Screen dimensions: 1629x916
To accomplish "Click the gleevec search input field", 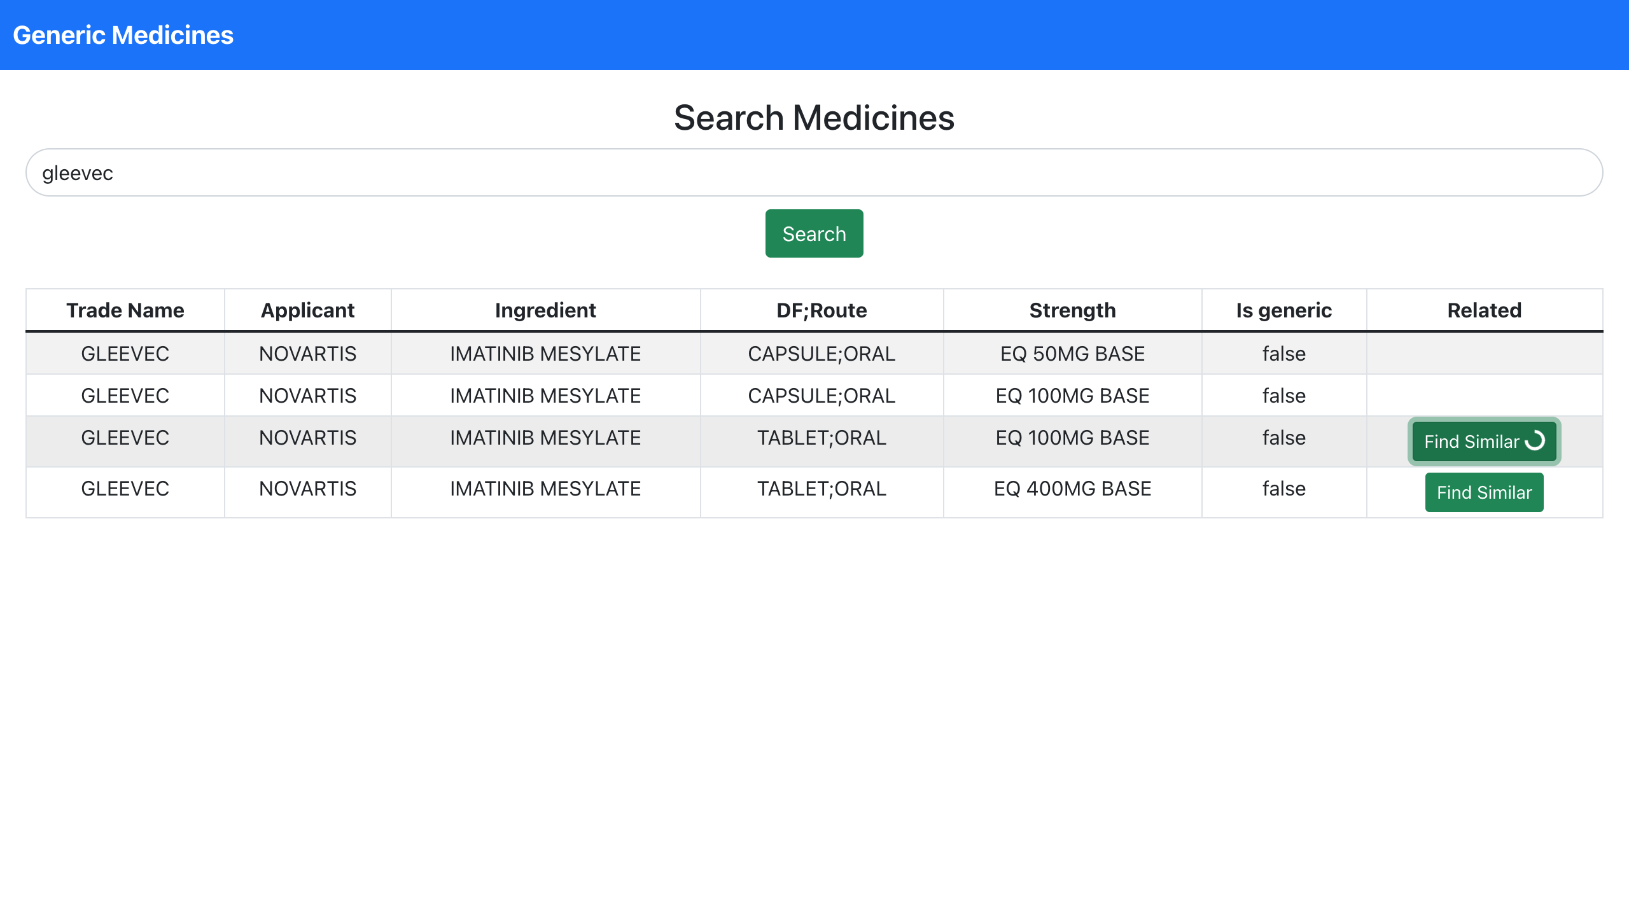I will tap(814, 172).
